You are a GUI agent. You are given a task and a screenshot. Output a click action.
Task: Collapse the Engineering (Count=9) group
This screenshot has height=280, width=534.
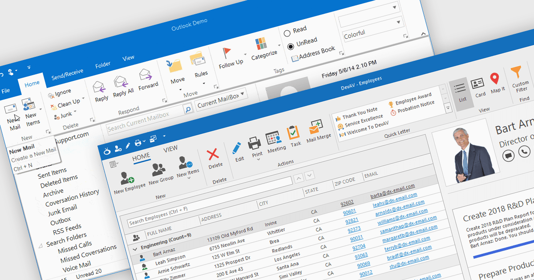coord(135,249)
